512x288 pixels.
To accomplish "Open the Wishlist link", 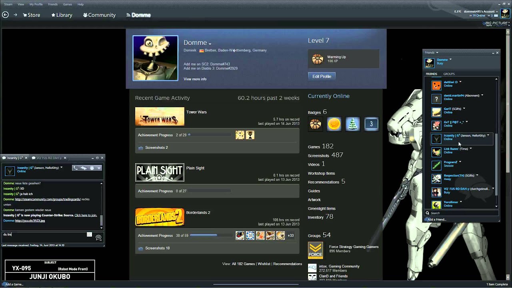I will click(264, 264).
